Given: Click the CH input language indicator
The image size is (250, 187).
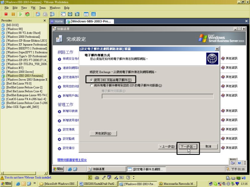Looking at the screenshot, I should point(90,177).
